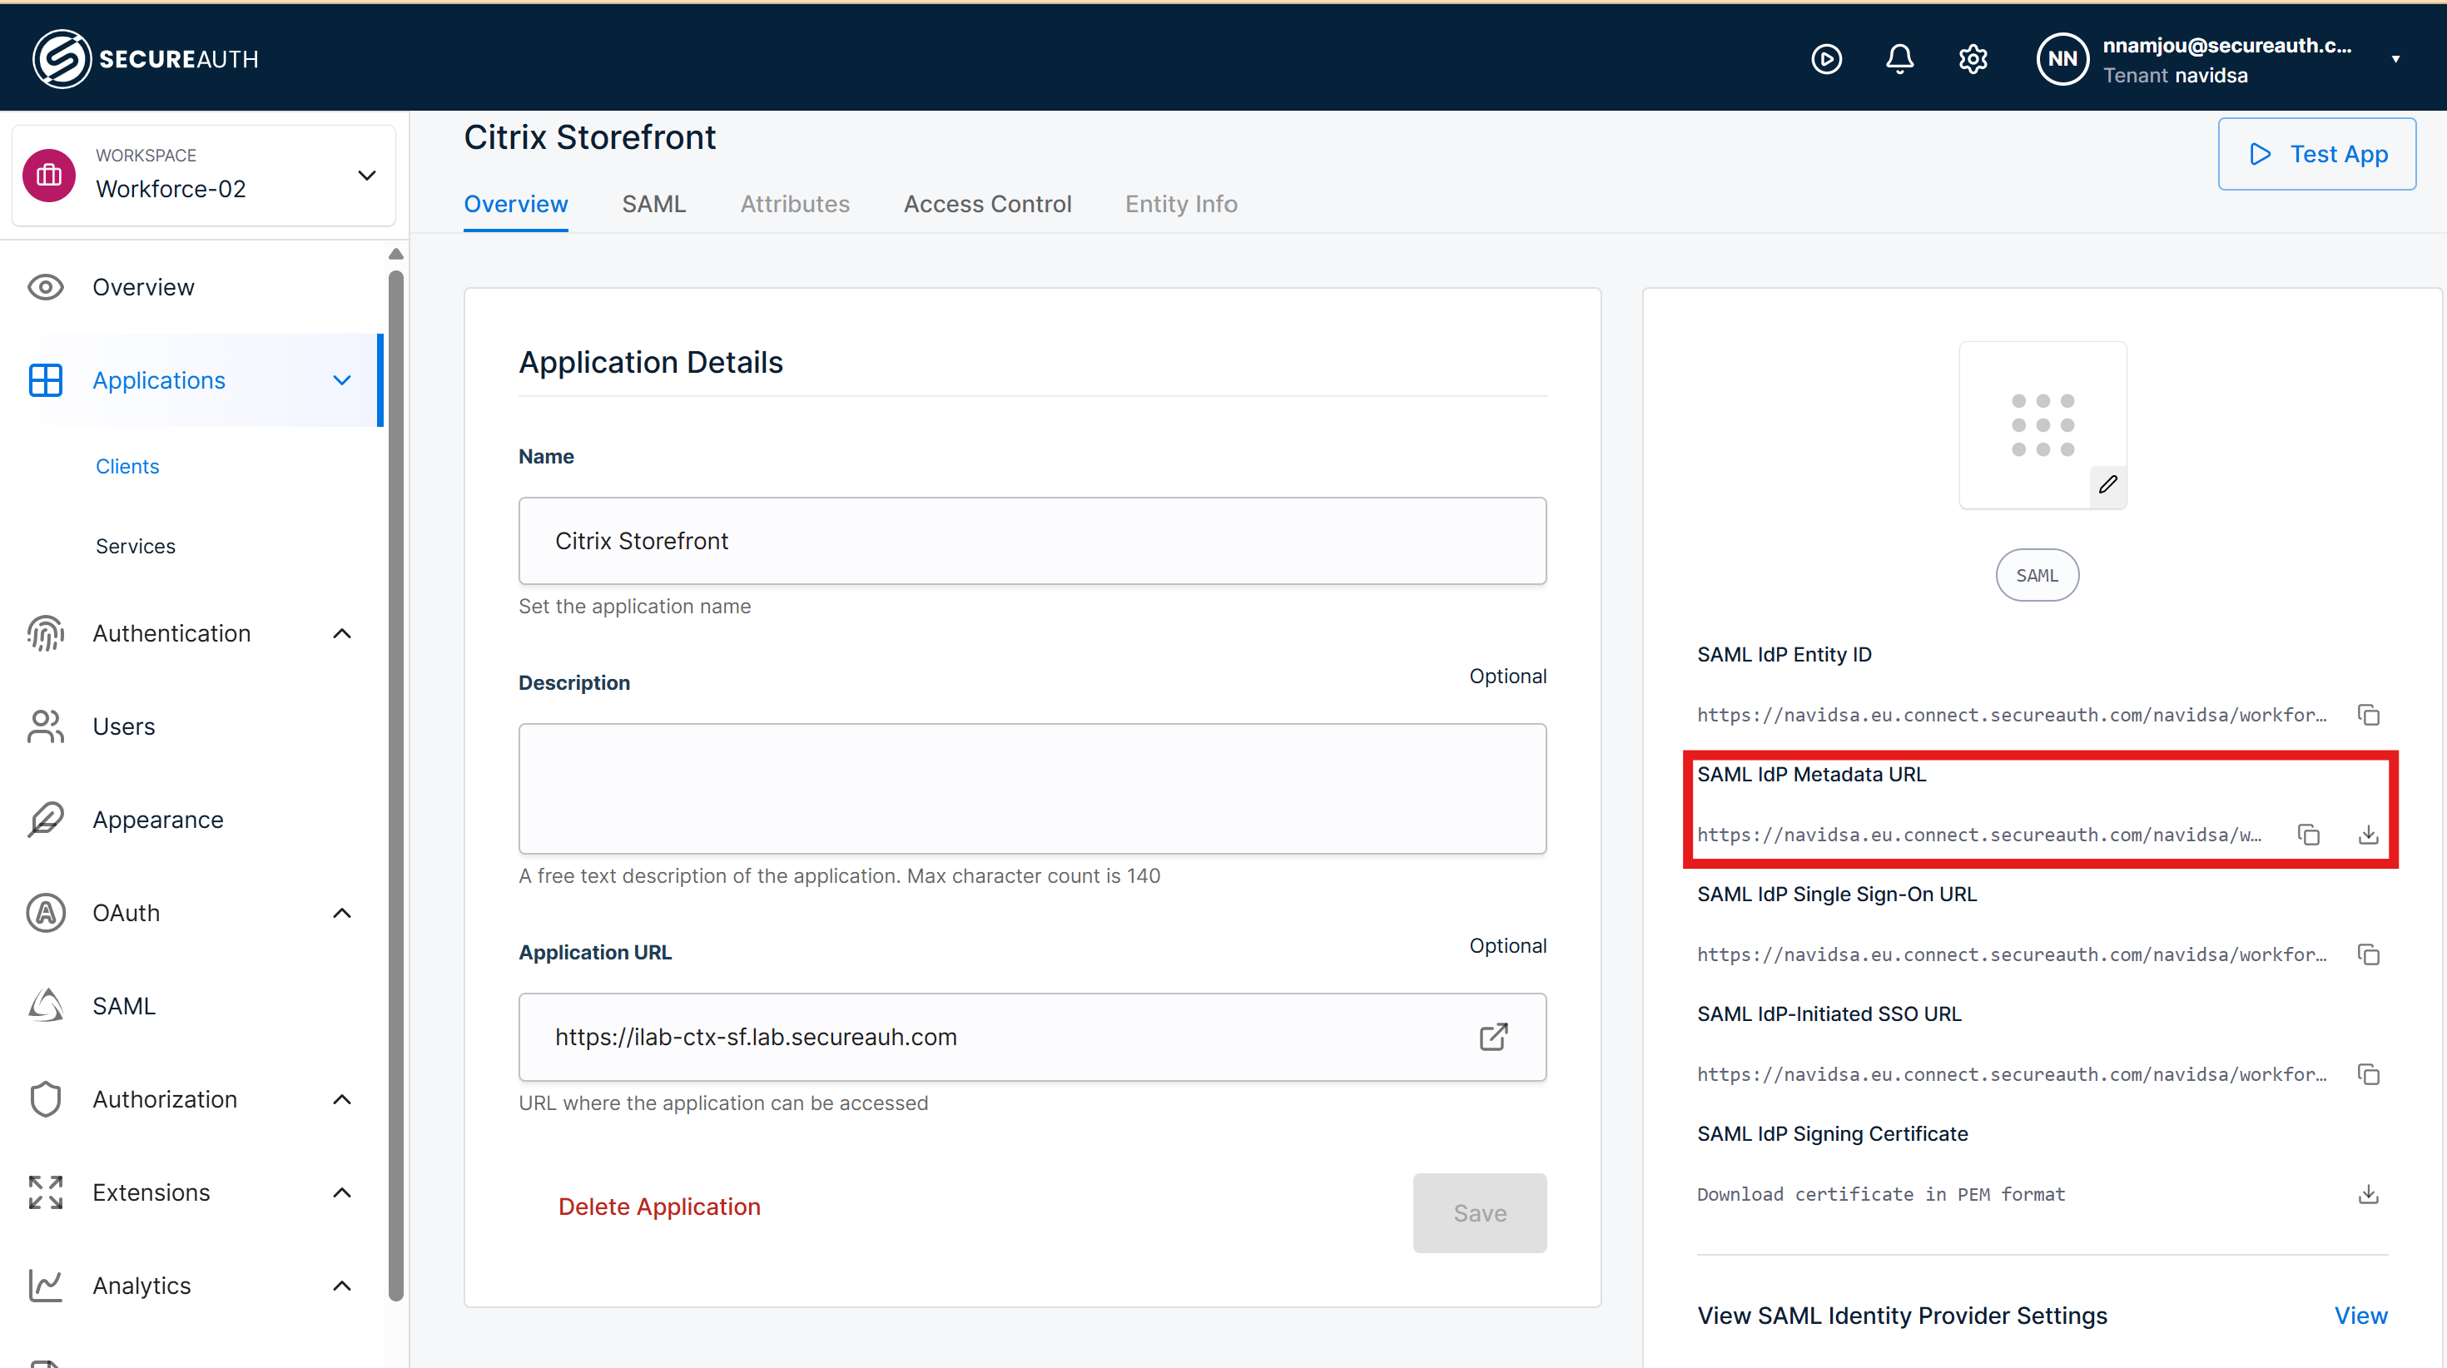Switch to the Access Control tab

point(987,204)
